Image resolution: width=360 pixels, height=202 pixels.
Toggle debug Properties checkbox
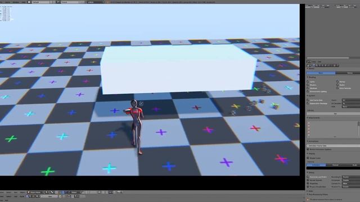308,183
